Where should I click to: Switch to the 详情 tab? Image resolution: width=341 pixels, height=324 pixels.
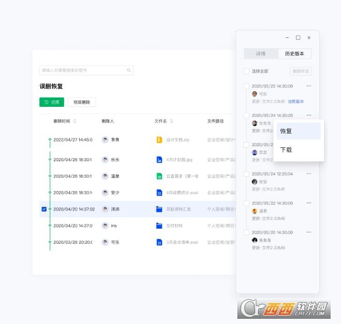click(x=261, y=53)
